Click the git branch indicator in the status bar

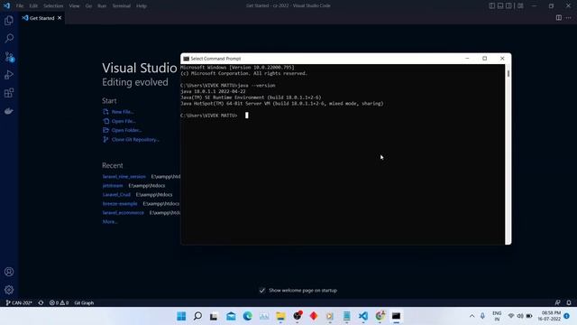(19, 303)
